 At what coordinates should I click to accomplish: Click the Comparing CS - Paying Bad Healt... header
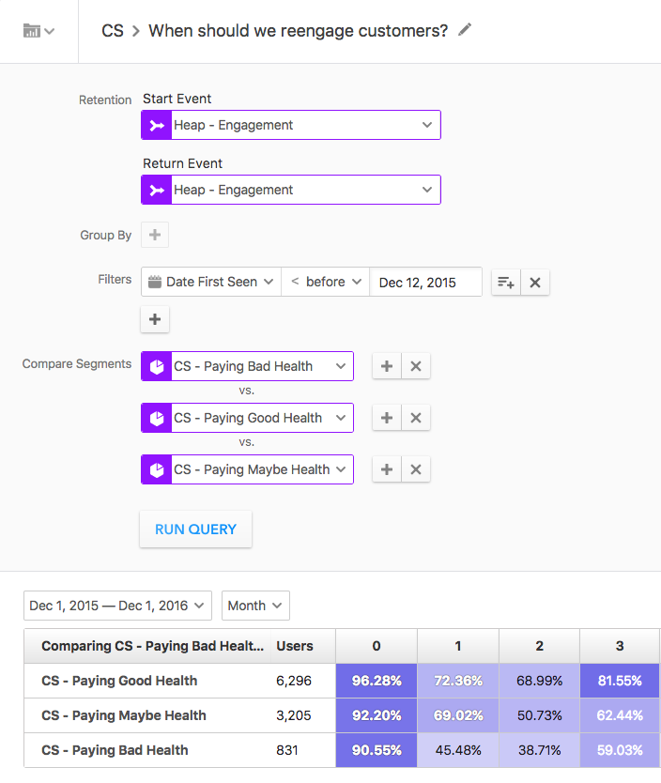[x=152, y=646]
